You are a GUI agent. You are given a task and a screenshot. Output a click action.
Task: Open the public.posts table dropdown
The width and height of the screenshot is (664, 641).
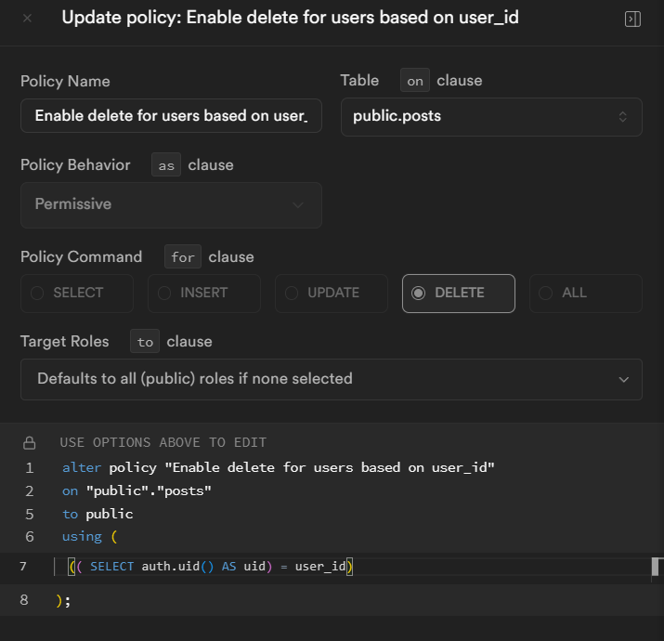(491, 117)
